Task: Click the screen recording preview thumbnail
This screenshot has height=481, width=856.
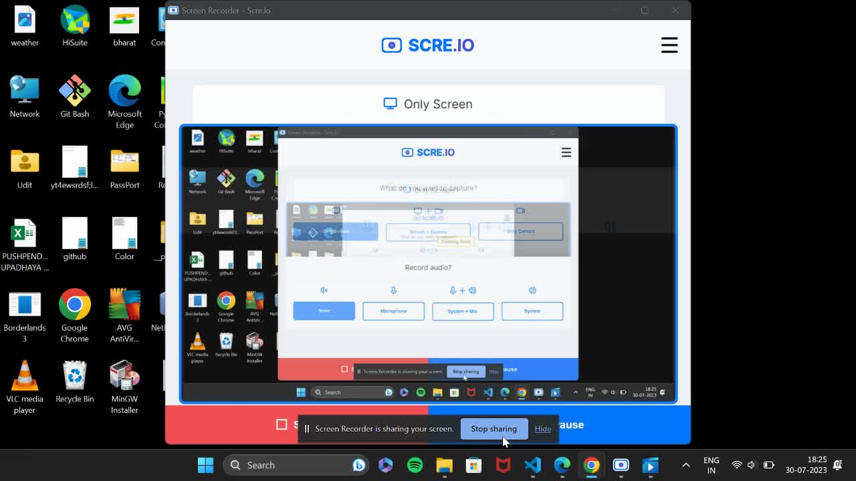Action: click(x=428, y=264)
